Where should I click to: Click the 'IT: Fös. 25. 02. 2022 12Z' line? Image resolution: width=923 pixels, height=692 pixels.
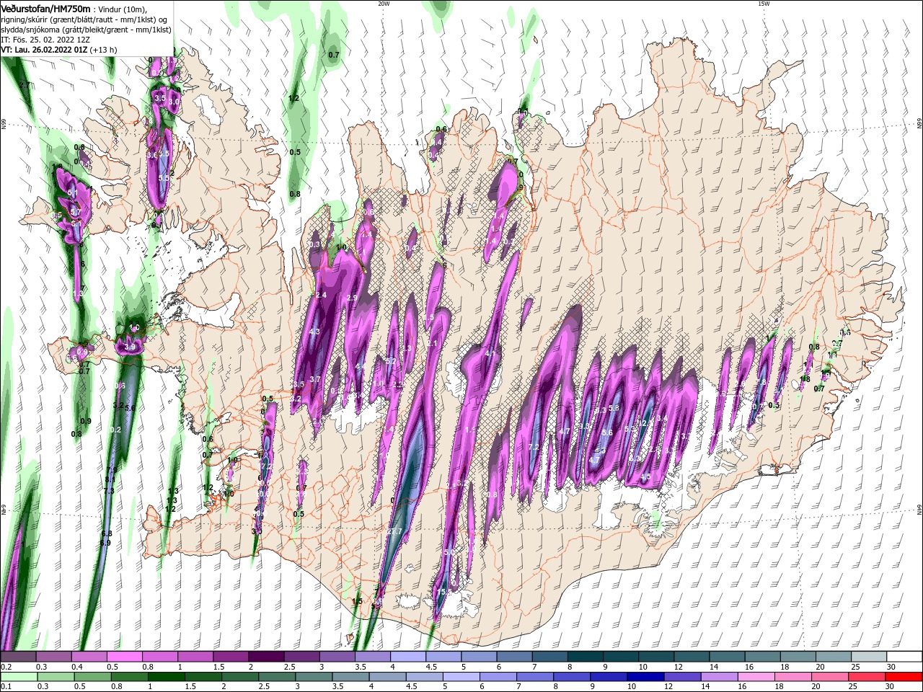(x=47, y=40)
